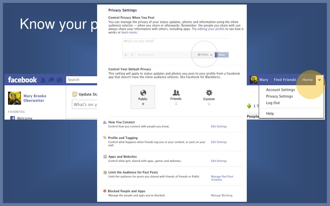Select the Public default privacy radio button

[143, 104]
